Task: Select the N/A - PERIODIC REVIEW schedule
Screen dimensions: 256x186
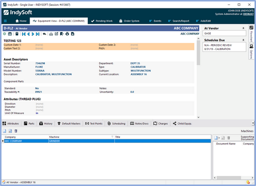Action: 218,45
